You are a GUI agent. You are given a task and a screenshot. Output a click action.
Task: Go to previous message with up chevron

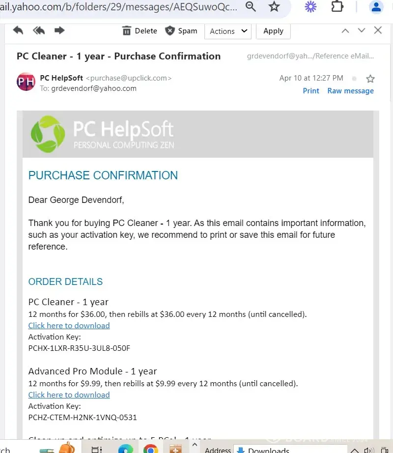coord(345,30)
